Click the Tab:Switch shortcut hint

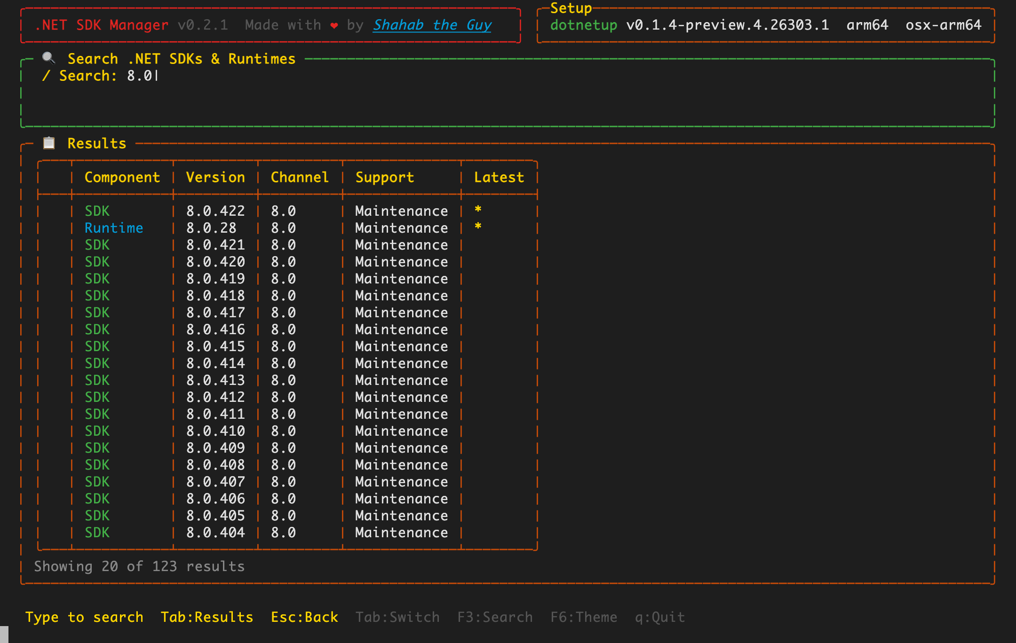click(x=397, y=617)
